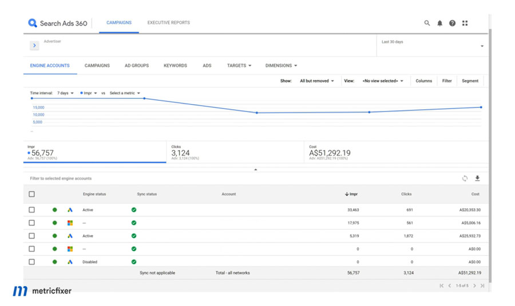The height and width of the screenshot is (306, 515).
Task: Open the No view selected dropdown
Action: click(383, 81)
